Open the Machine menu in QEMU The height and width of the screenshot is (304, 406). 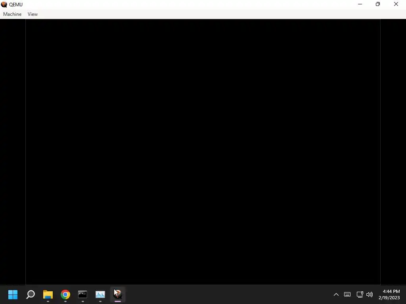(12, 14)
